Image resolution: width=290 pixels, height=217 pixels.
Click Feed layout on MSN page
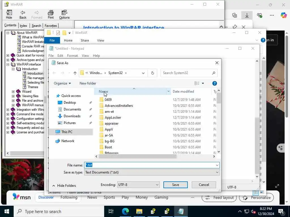(x=219, y=198)
